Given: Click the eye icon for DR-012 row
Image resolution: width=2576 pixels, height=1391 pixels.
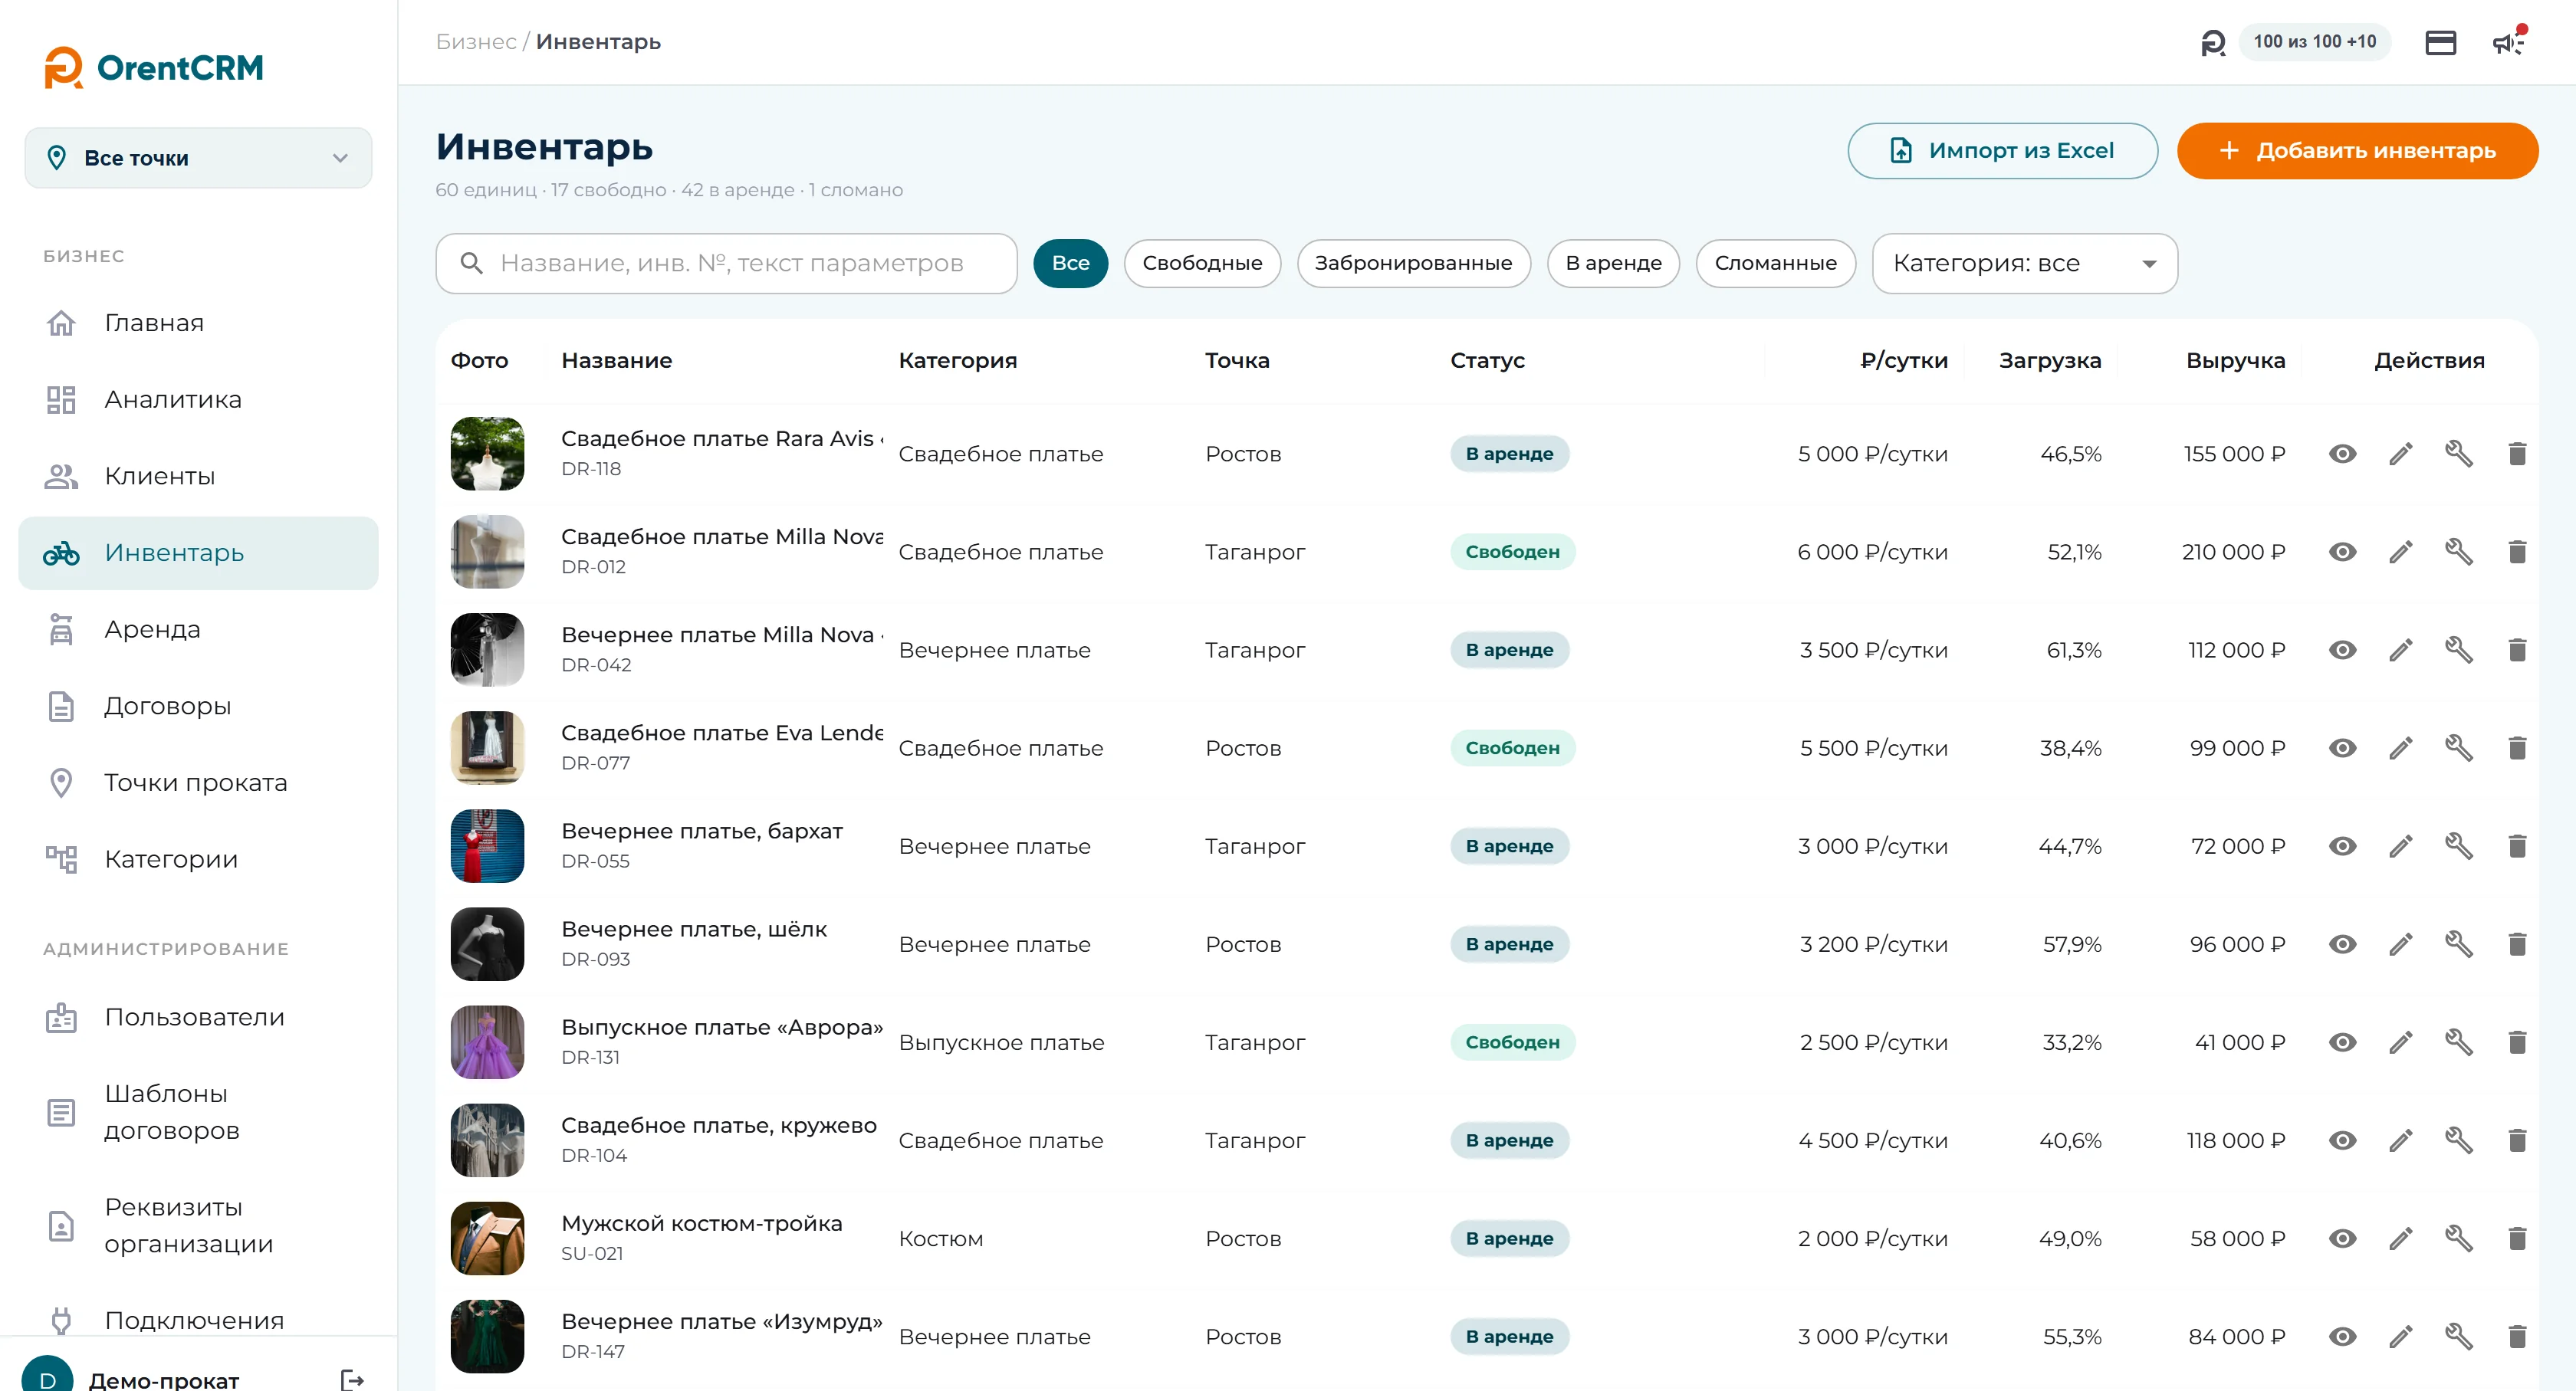Looking at the screenshot, I should click(x=2342, y=552).
